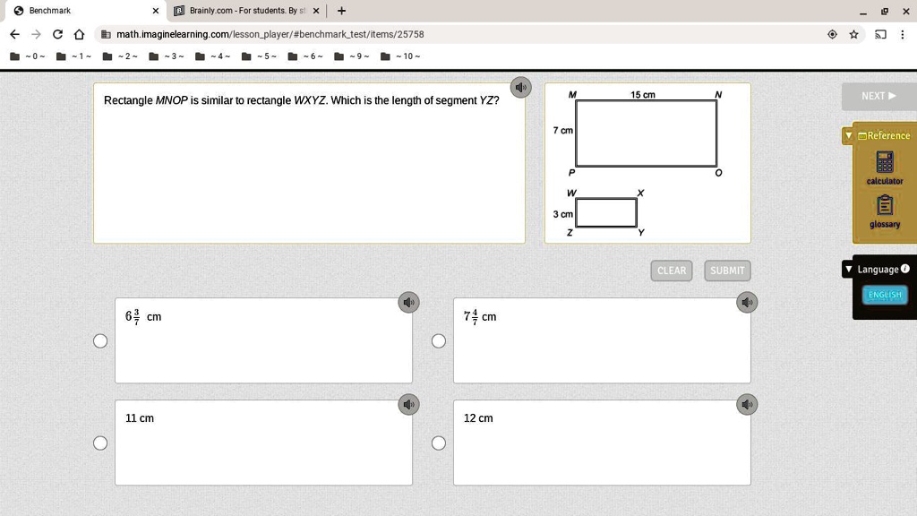Viewport: 917px width, 516px height.
Task: Play audio for the 12 cm answer
Action: point(747,404)
